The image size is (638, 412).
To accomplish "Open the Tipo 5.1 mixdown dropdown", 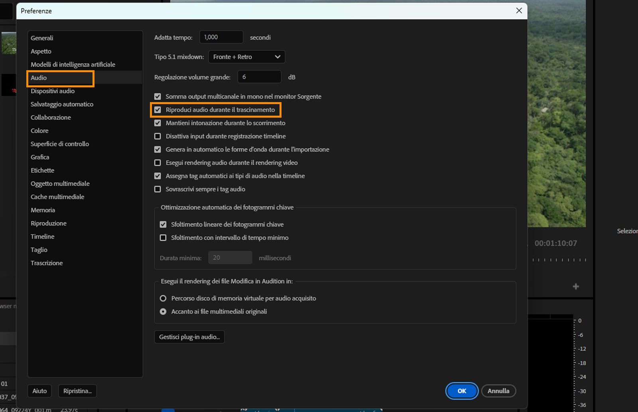I will [x=246, y=57].
